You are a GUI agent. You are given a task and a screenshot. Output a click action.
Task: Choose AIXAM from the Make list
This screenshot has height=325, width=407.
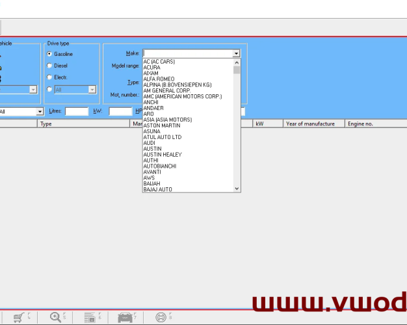[188, 73]
